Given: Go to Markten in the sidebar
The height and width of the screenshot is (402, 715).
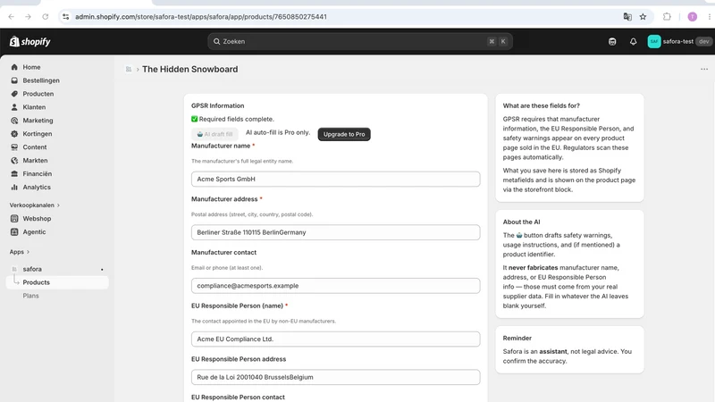Looking at the screenshot, I should click(35, 161).
